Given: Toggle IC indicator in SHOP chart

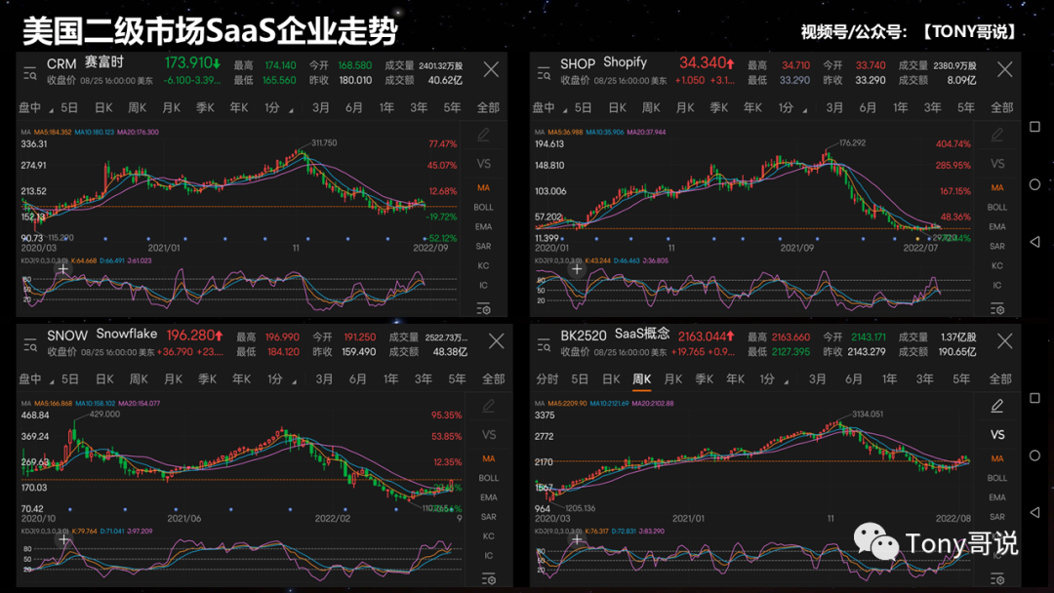Looking at the screenshot, I should click(x=996, y=285).
